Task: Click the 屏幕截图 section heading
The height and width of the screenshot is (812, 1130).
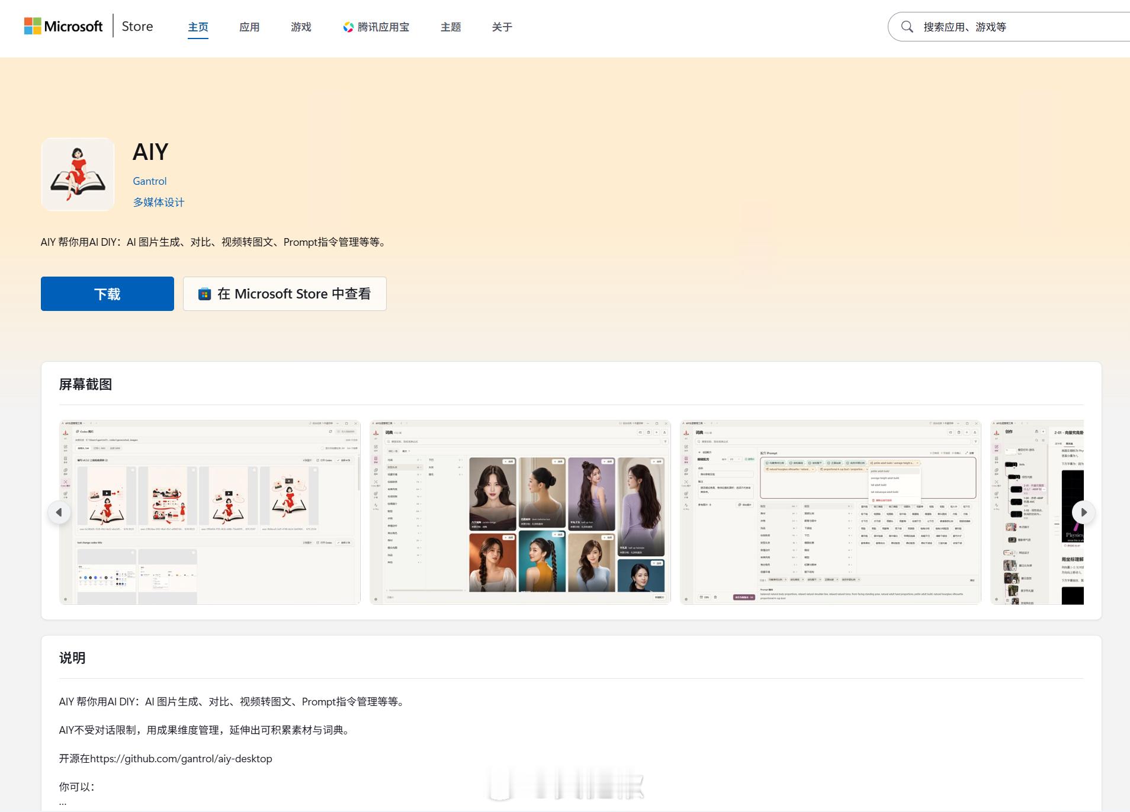Action: coord(85,384)
